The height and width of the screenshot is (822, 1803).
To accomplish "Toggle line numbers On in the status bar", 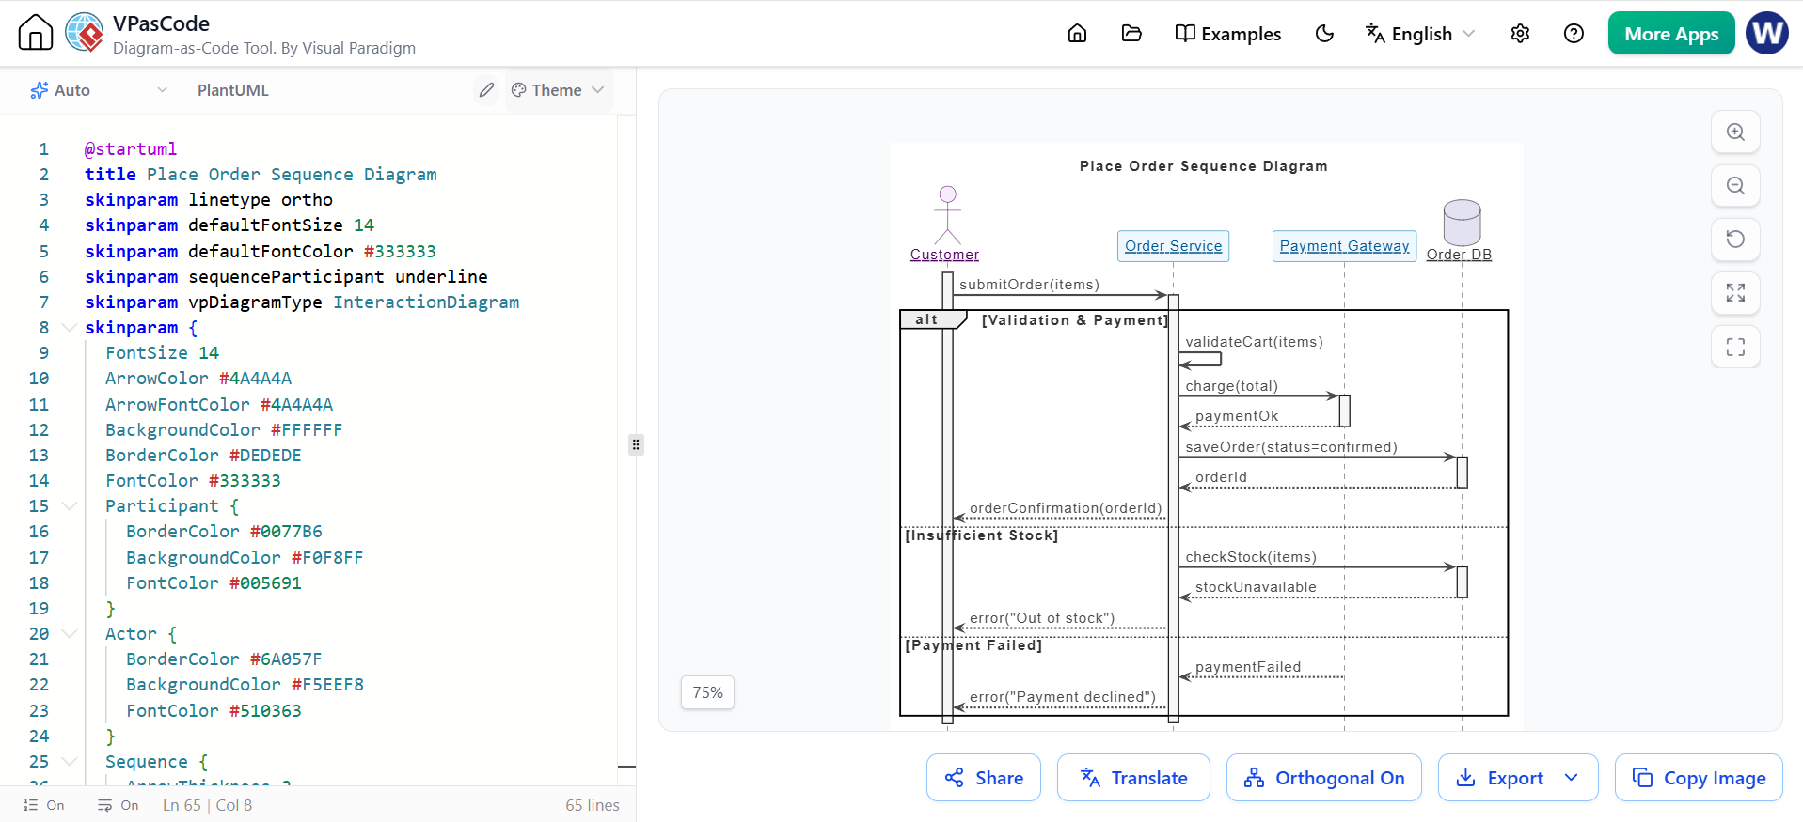I will [x=44, y=805].
